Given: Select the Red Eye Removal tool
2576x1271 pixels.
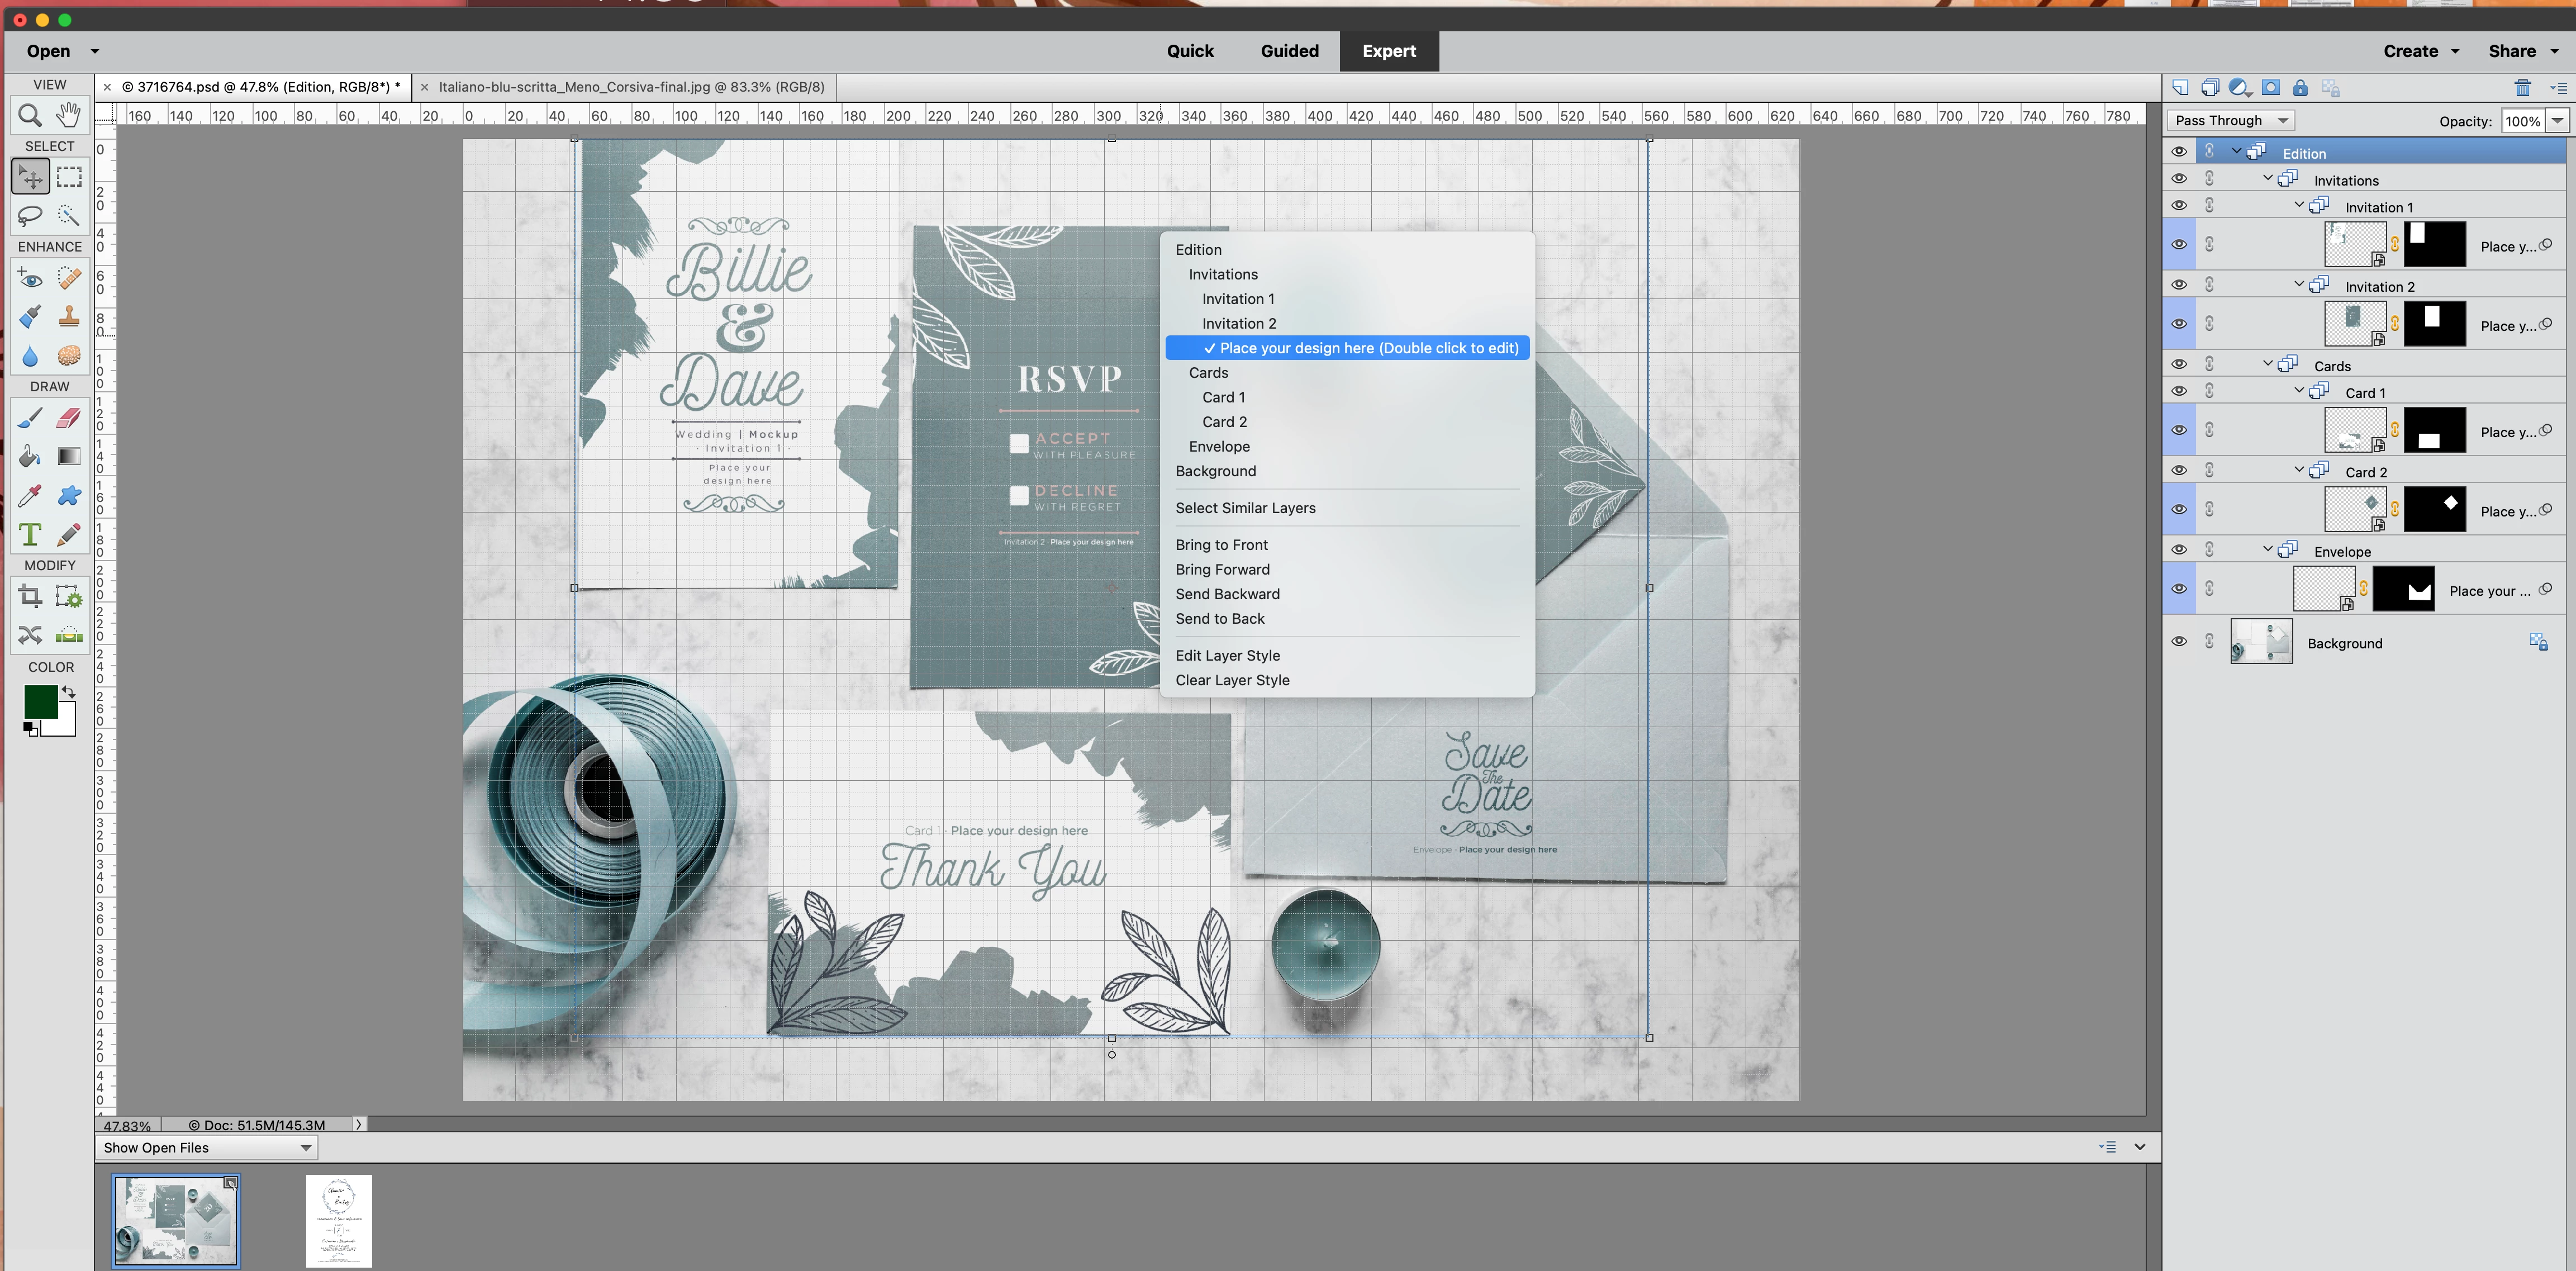Looking at the screenshot, I should [x=30, y=278].
